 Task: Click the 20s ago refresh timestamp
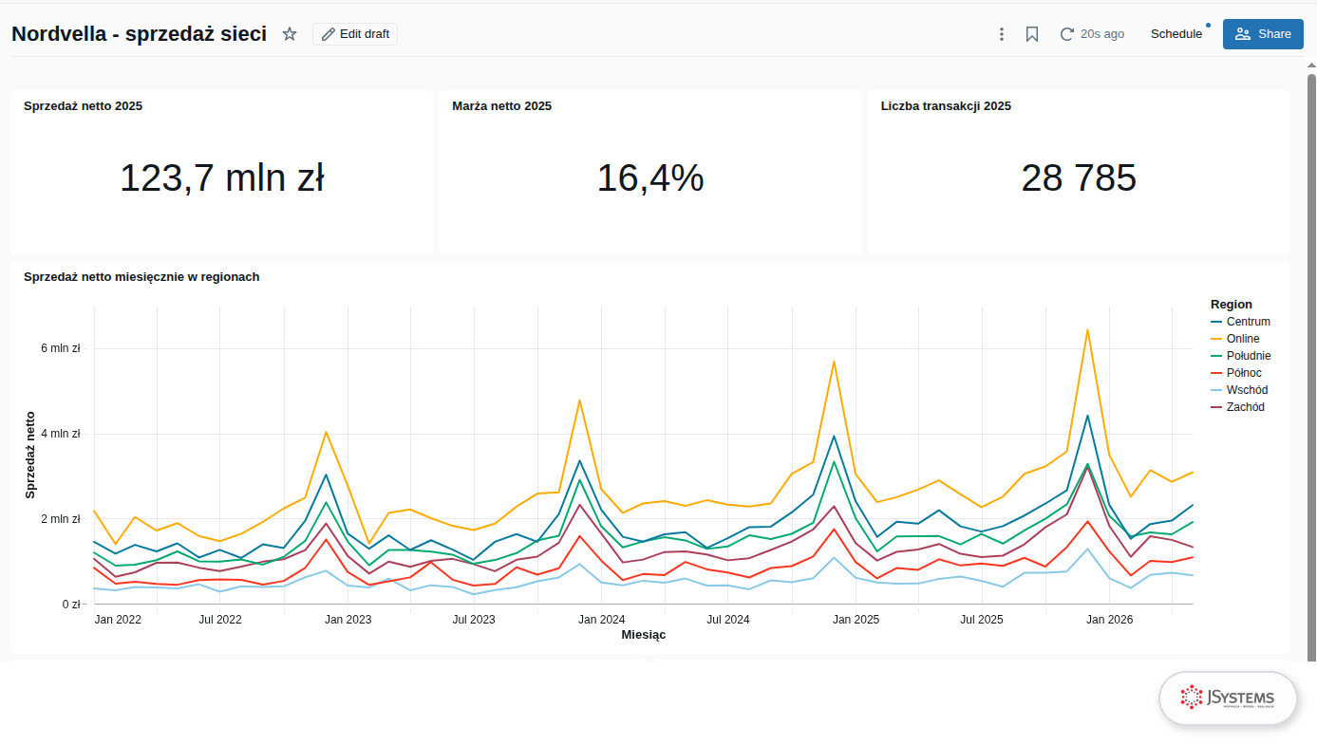click(x=1102, y=34)
